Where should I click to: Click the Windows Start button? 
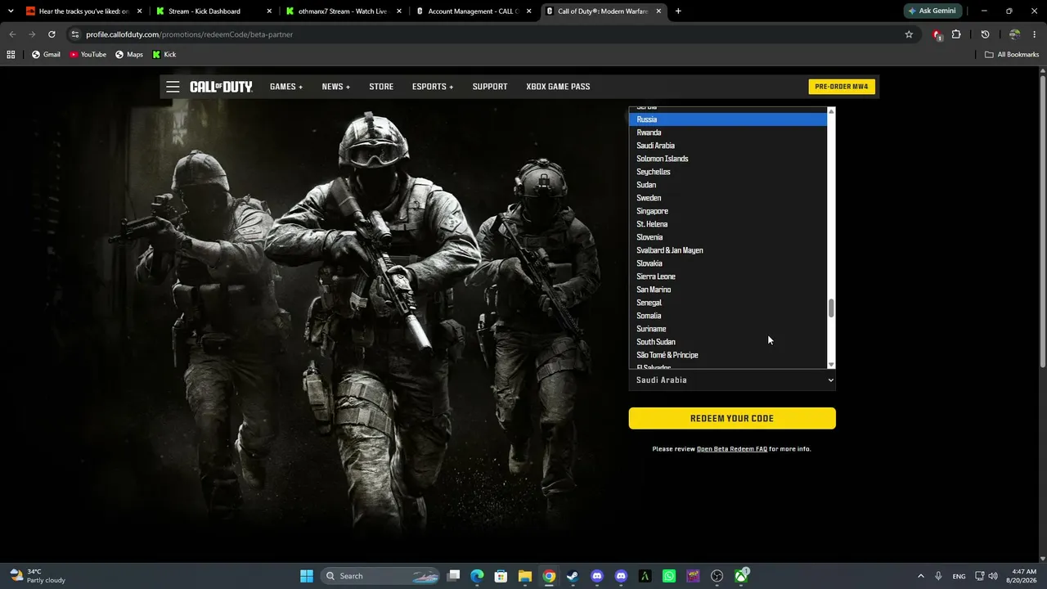pyautogui.click(x=307, y=576)
